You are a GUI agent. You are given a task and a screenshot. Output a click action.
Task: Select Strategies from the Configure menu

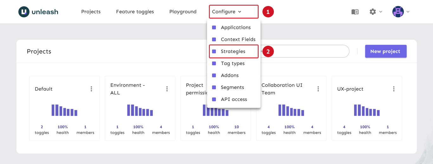pyautogui.click(x=233, y=51)
